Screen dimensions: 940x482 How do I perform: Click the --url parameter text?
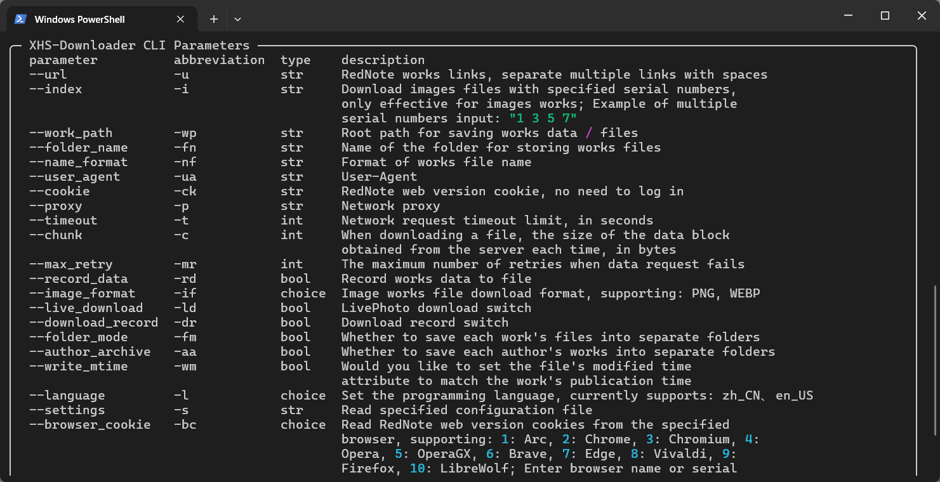48,75
